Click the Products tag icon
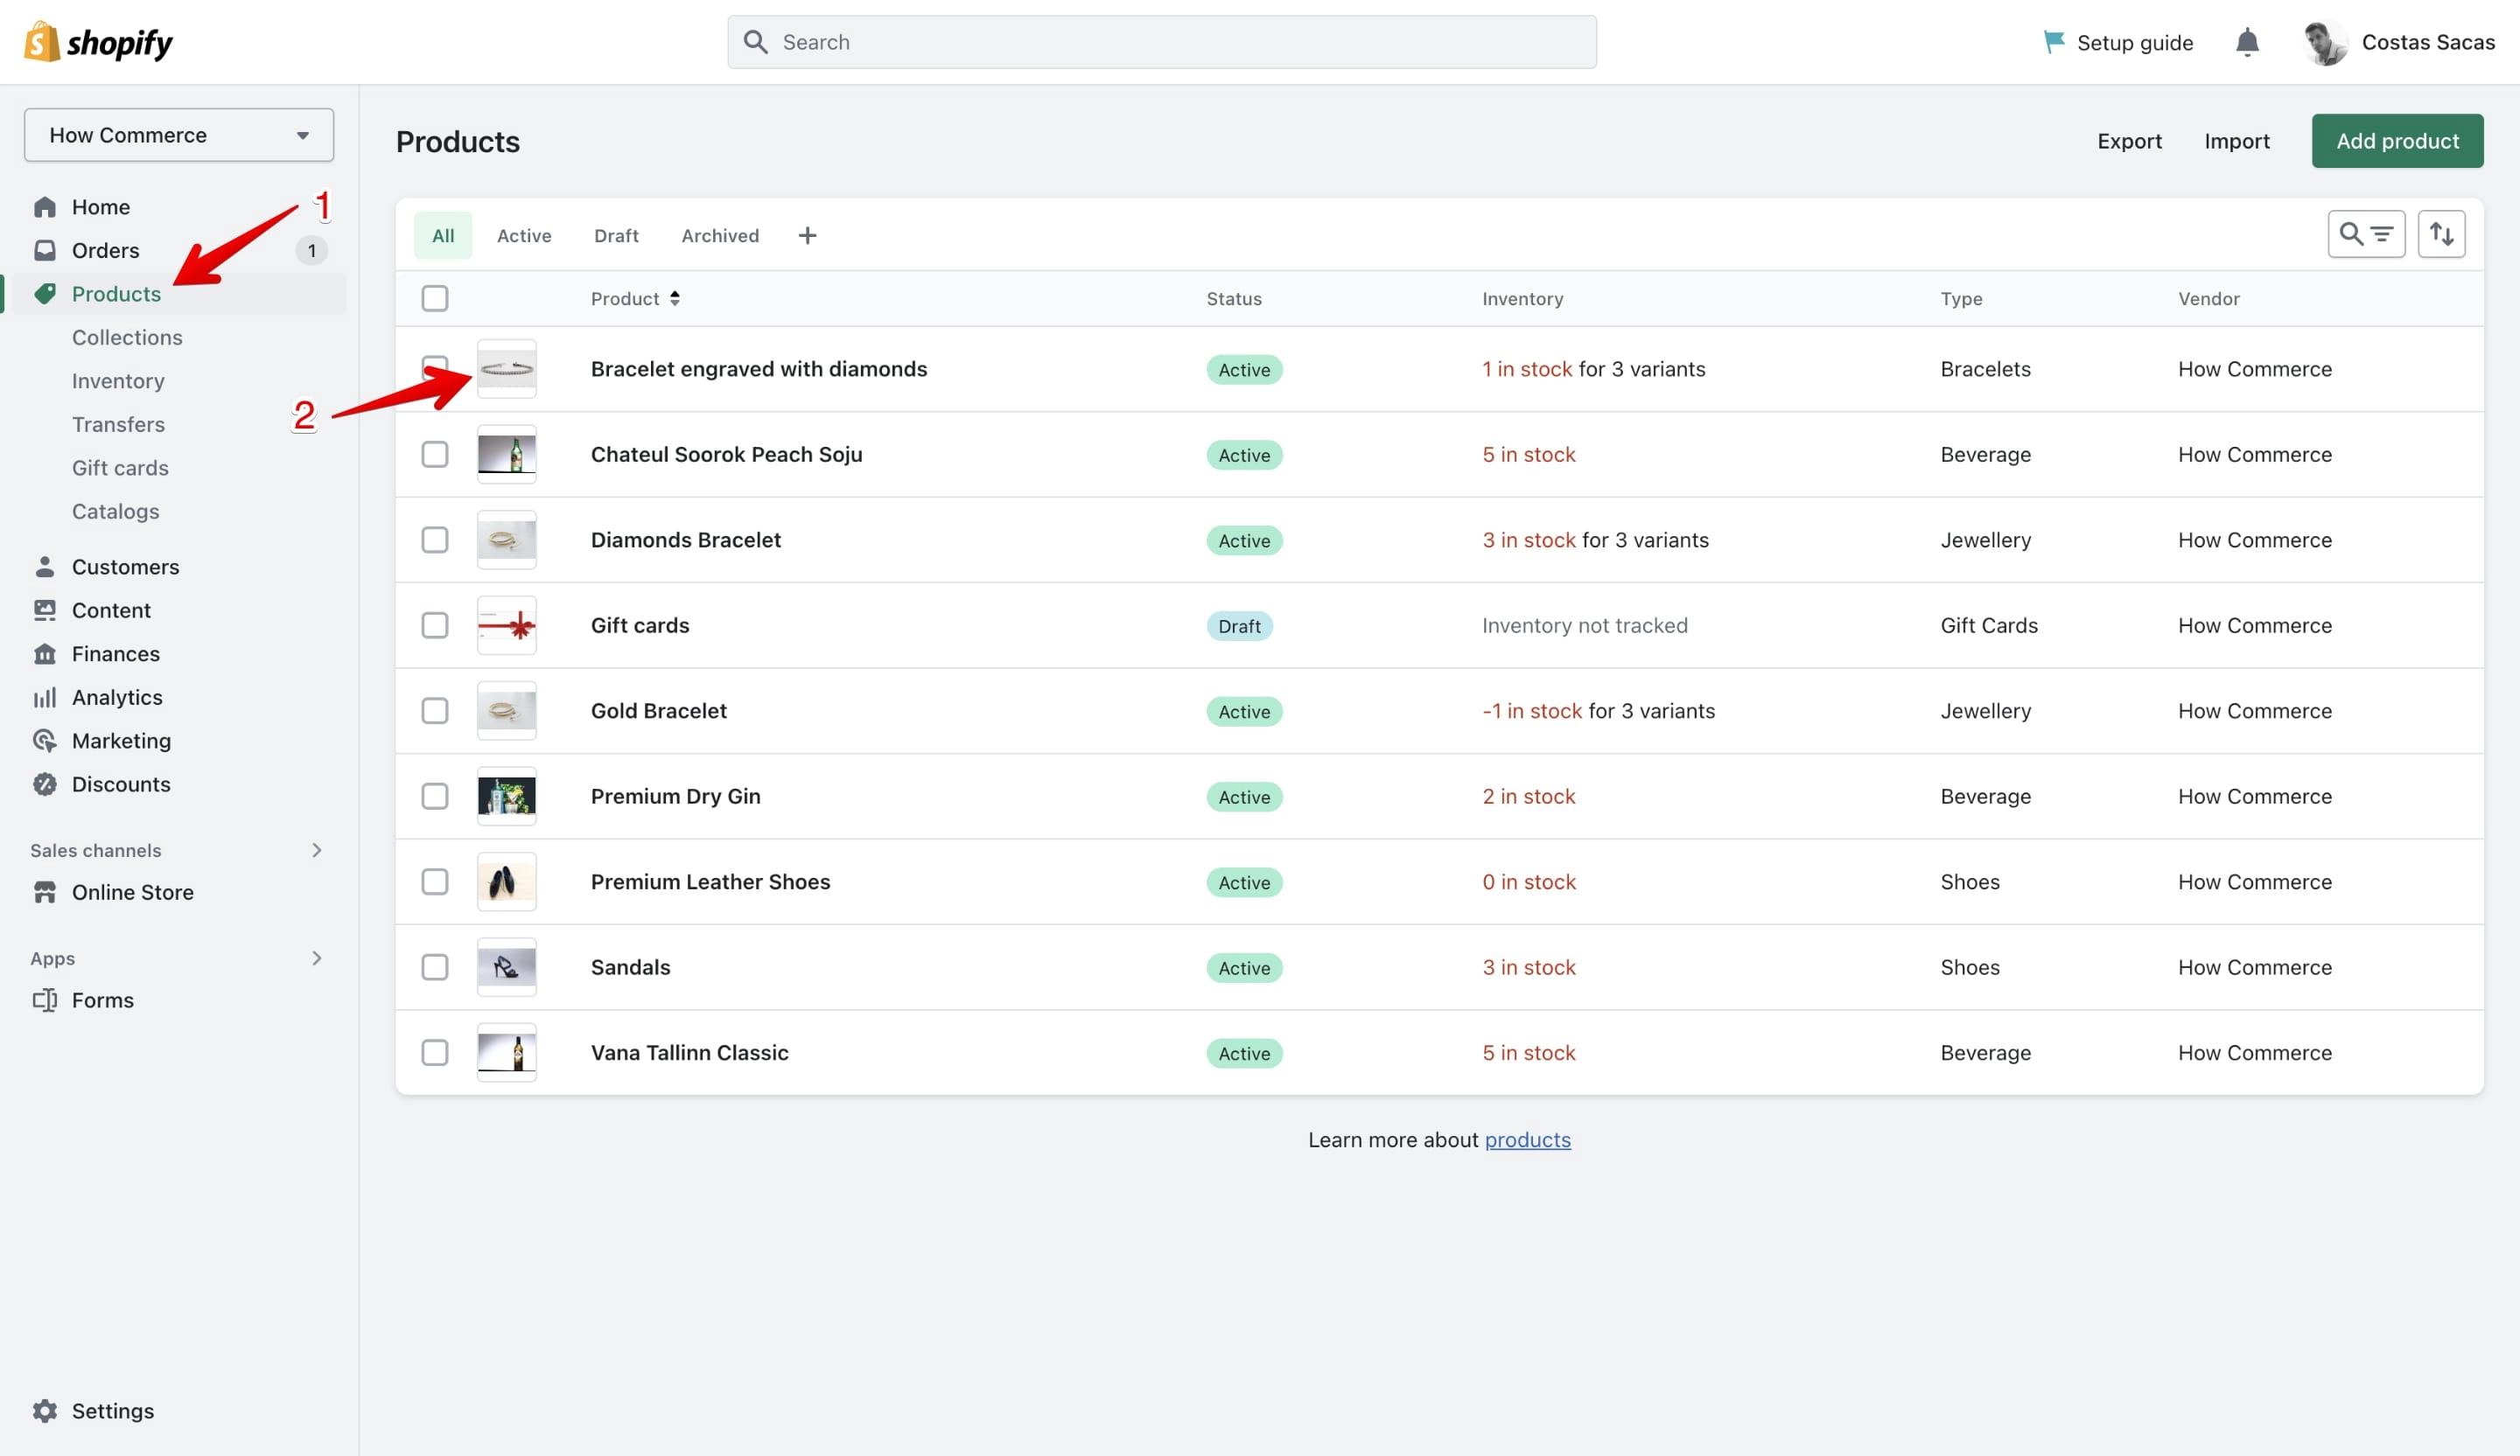2520x1456 pixels. pos(45,294)
